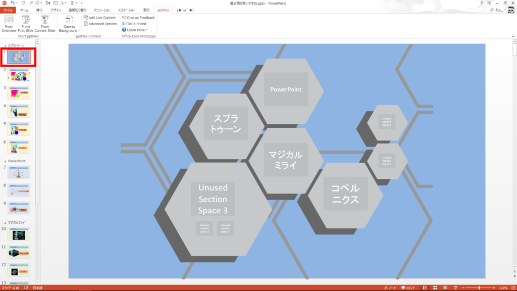Select slide 1 thumbnail
Image resolution: width=517 pixels, height=291 pixels.
19,57
